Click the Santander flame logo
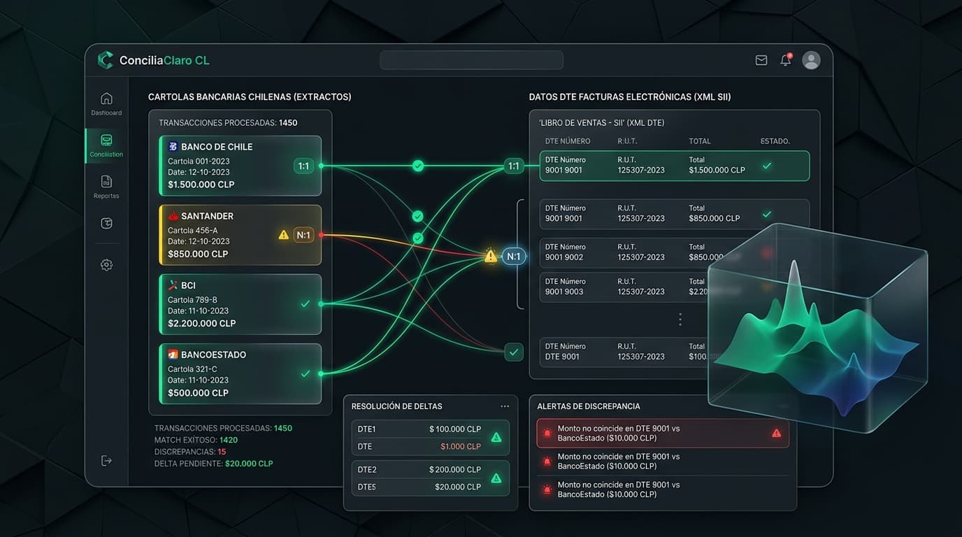Screen dimensions: 962x537 [173, 216]
